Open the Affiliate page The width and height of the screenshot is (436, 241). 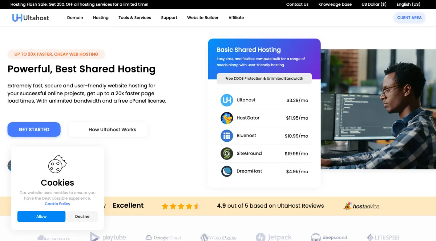pyautogui.click(x=236, y=17)
